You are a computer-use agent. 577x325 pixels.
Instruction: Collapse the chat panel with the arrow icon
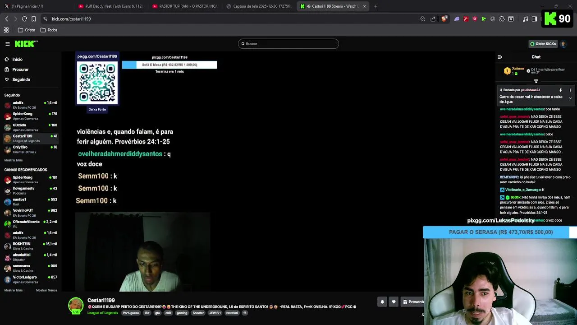500,57
